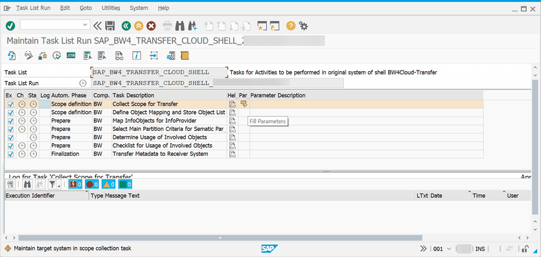
Task: Click the red Cancel X icon
Action: coord(151,25)
